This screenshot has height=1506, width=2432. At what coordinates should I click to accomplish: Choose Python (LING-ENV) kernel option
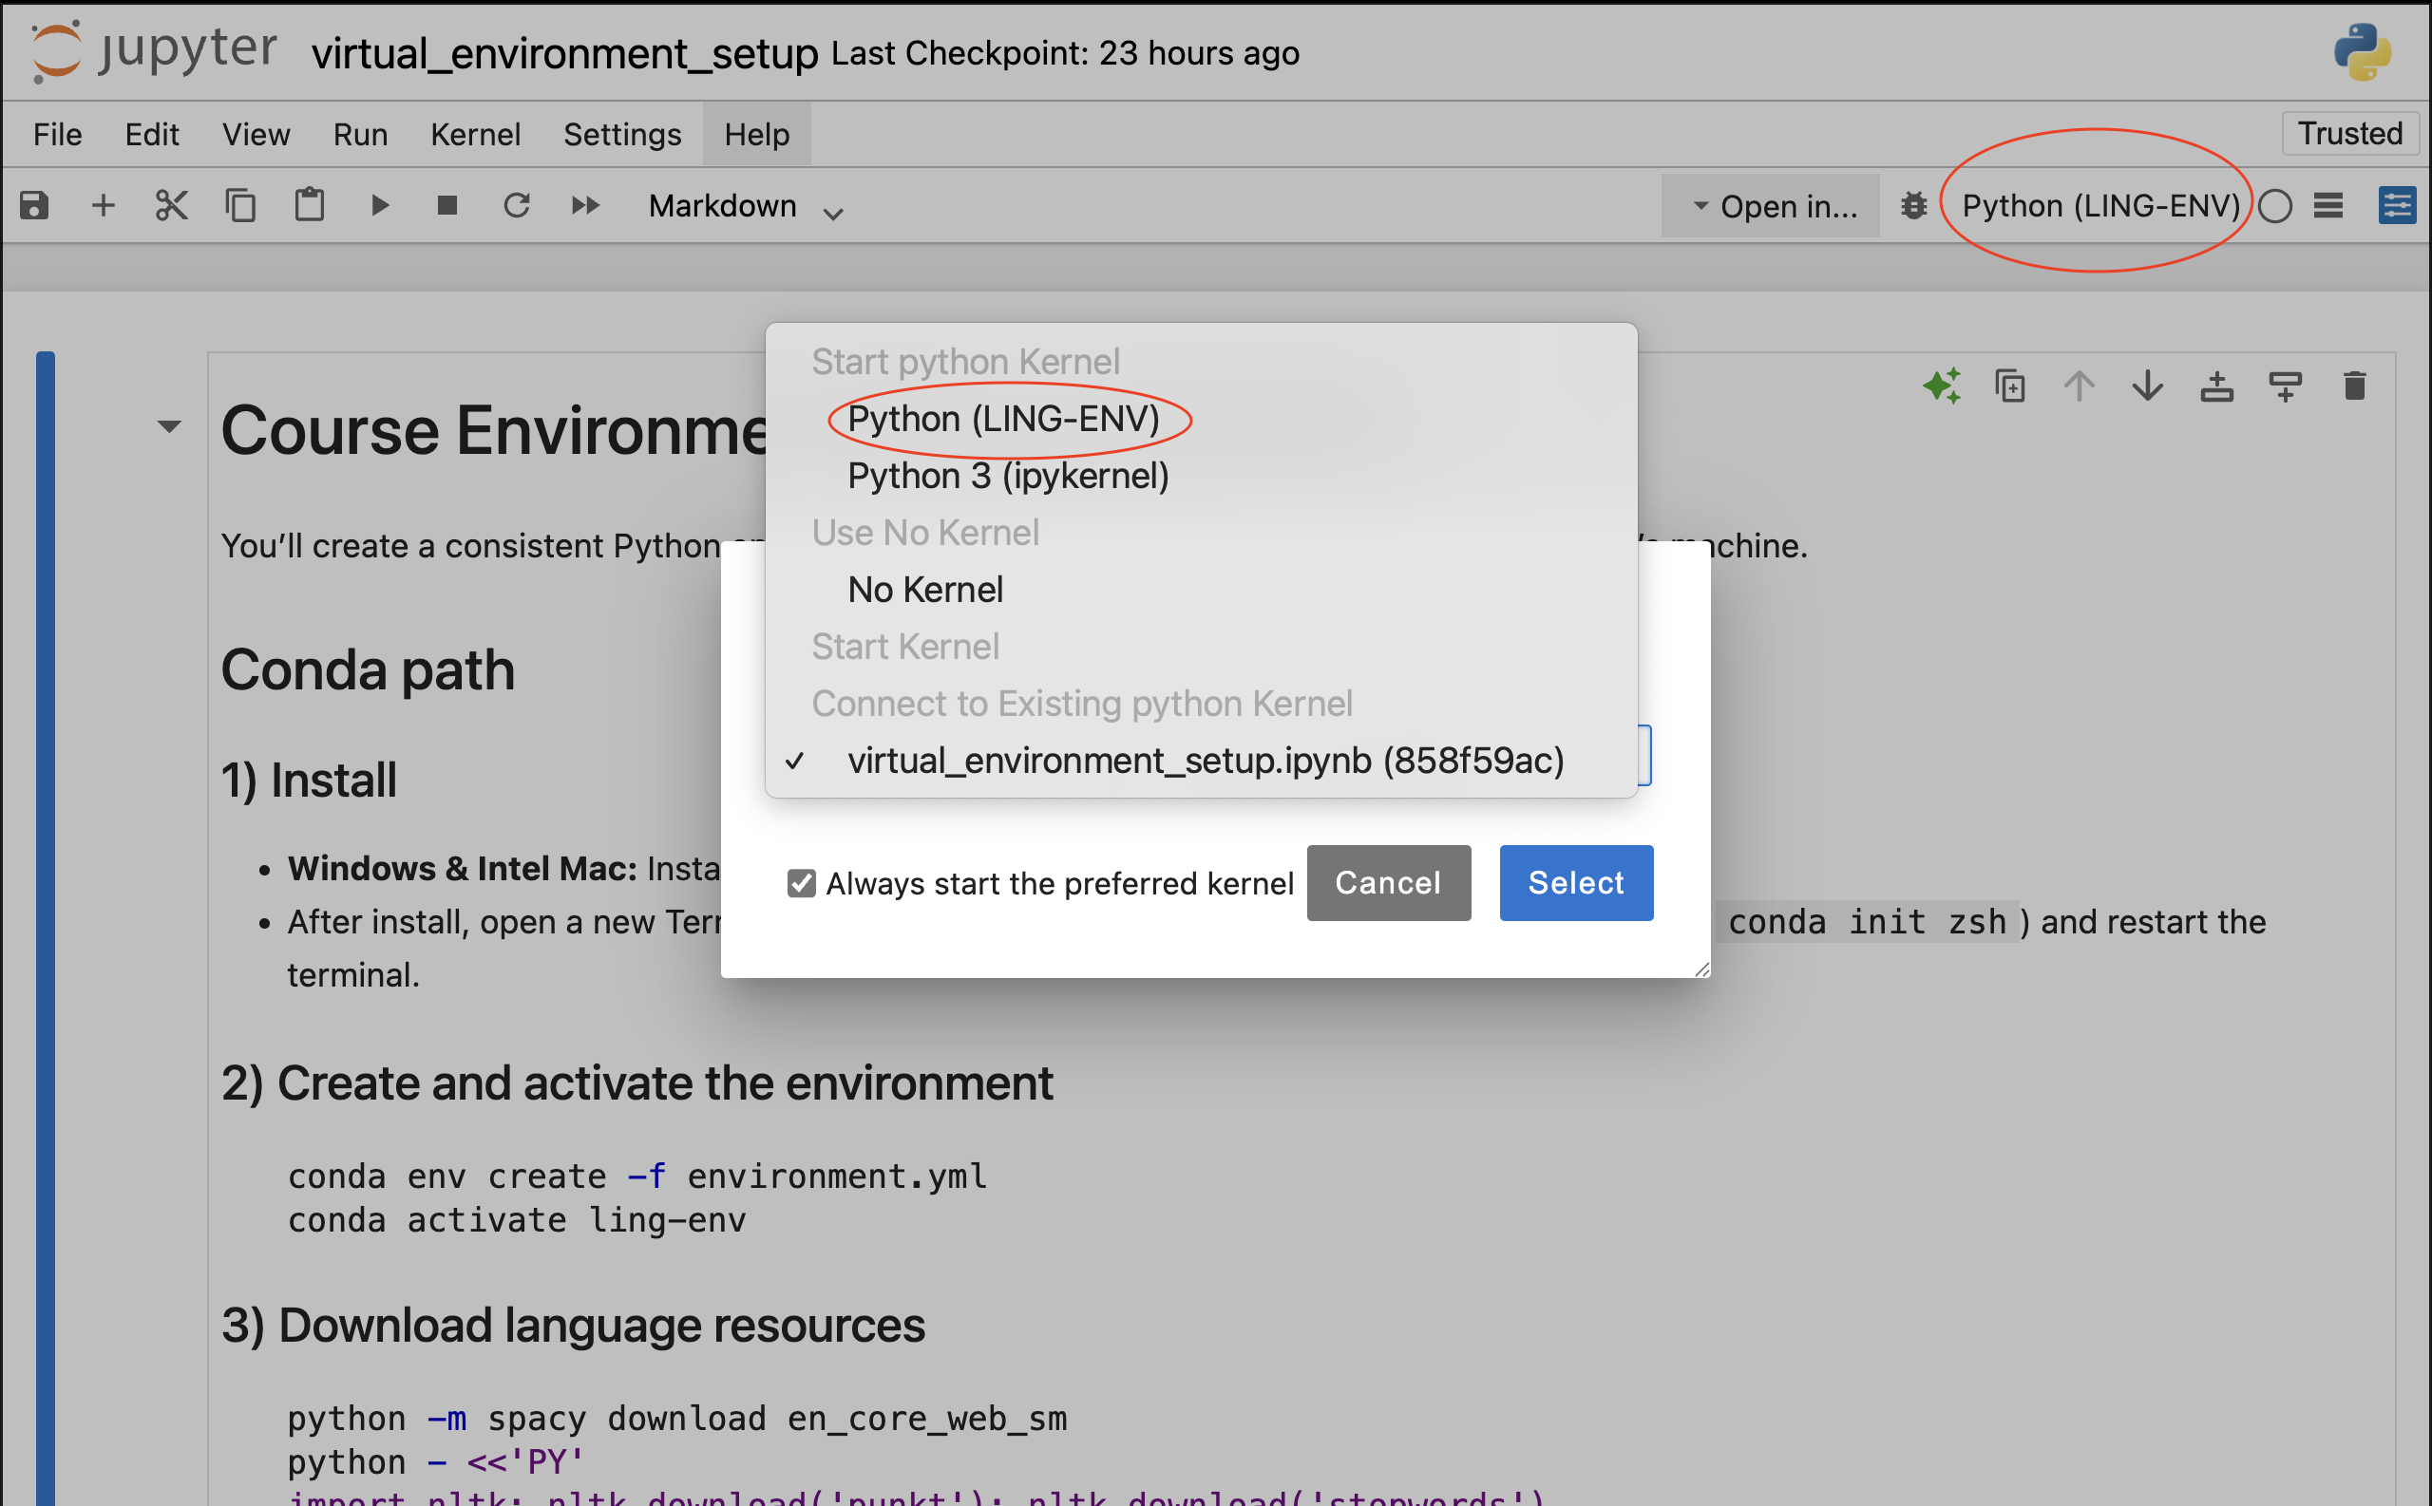point(1003,420)
